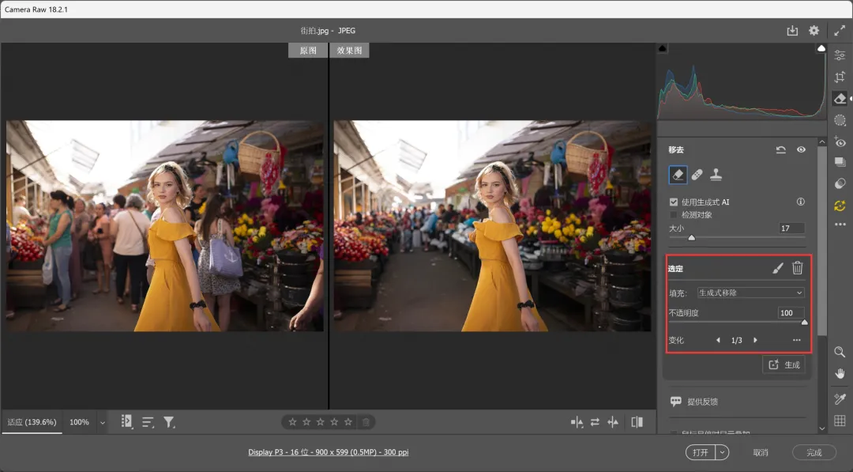Viewport: 853px width, 472px height.
Task: Select the Zoom magnifier tool
Action: click(840, 352)
